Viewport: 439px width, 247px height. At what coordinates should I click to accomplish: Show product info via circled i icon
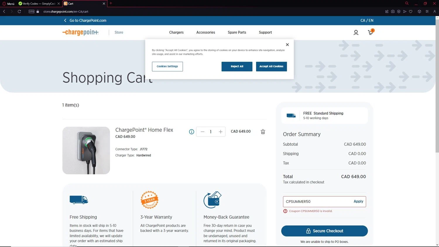[x=191, y=132]
